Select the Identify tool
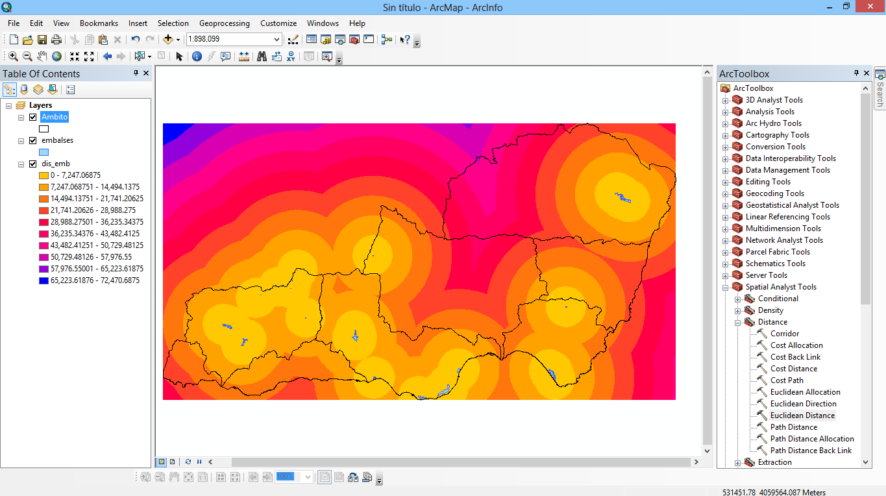The height and width of the screenshot is (496, 886). (197, 56)
